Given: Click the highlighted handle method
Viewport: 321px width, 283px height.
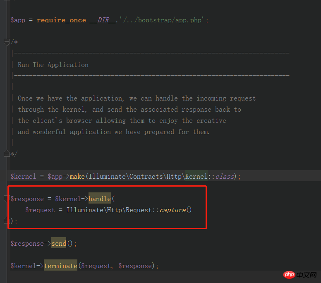Looking at the screenshot, I should point(100,199).
